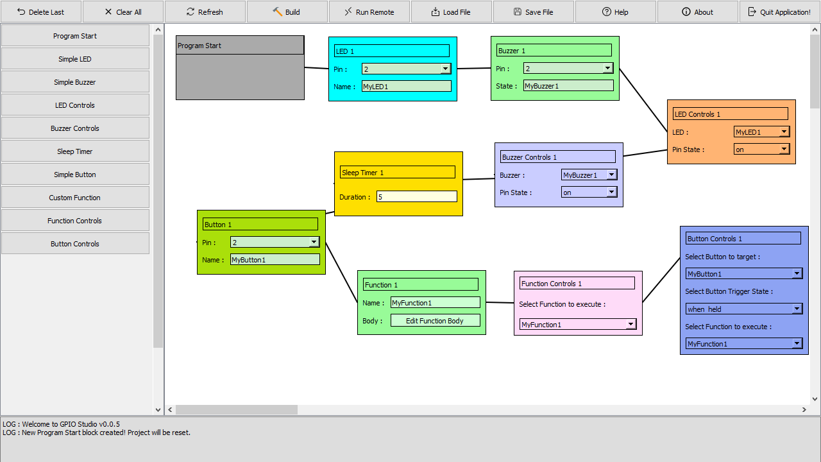Viewport: 821px width, 462px height.
Task: Clear all blocks from the canvas
Action: coord(123,11)
